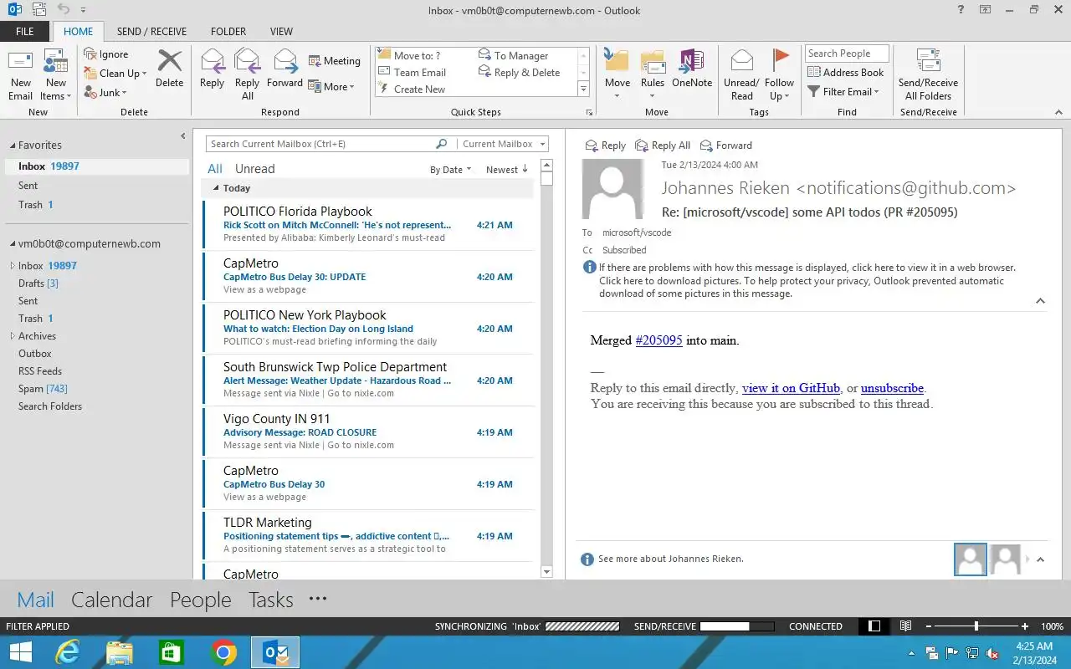Screen dimensions: 1071x669
Task: Collapse the message header area
Action: (1040, 301)
